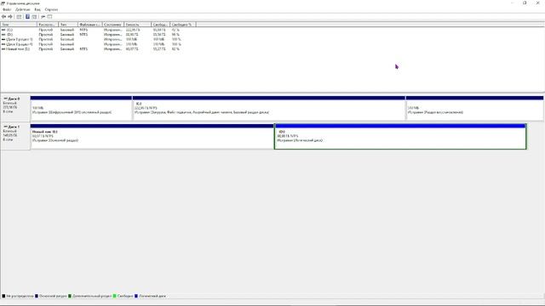Viewport: 545px width, 306px height.
Task: Sort by the Расположение column header
Action: [x=48, y=25]
